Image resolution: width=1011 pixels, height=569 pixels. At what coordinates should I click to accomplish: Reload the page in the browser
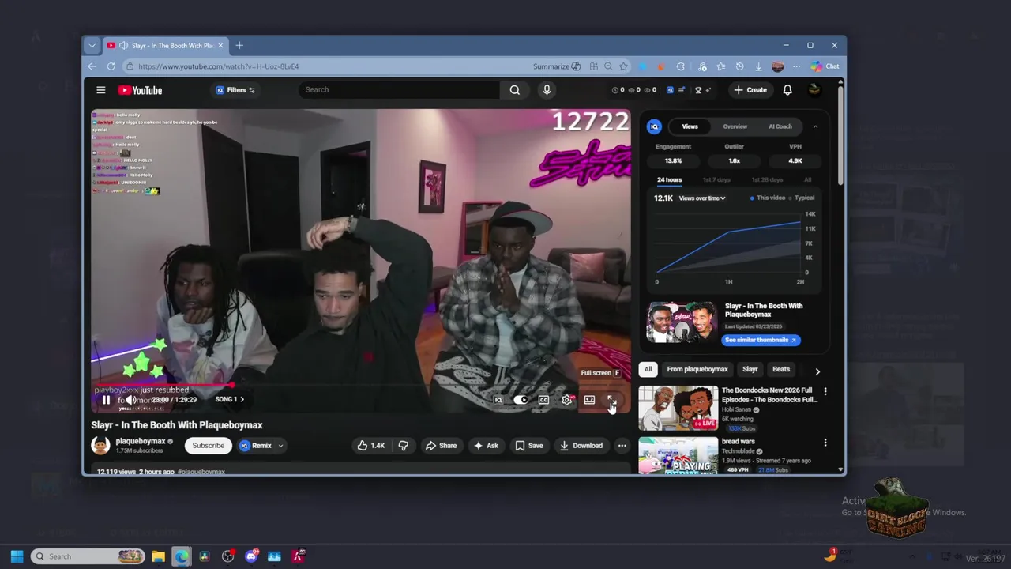coord(111,66)
